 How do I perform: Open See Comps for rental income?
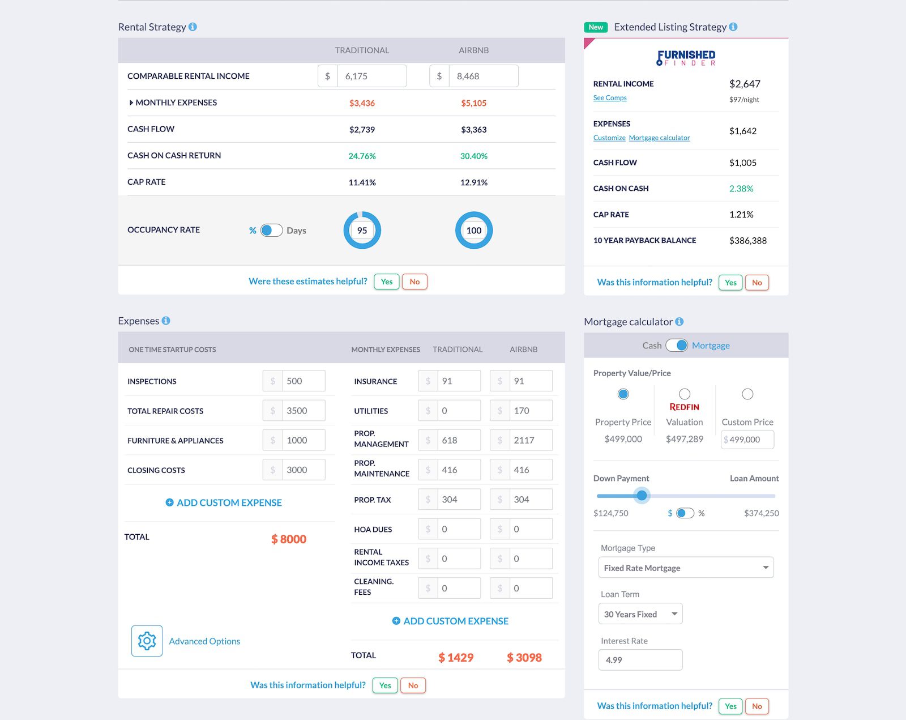click(x=609, y=97)
